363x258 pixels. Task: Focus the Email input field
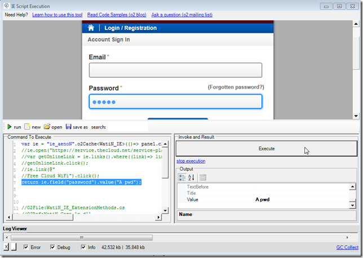tap(175, 70)
